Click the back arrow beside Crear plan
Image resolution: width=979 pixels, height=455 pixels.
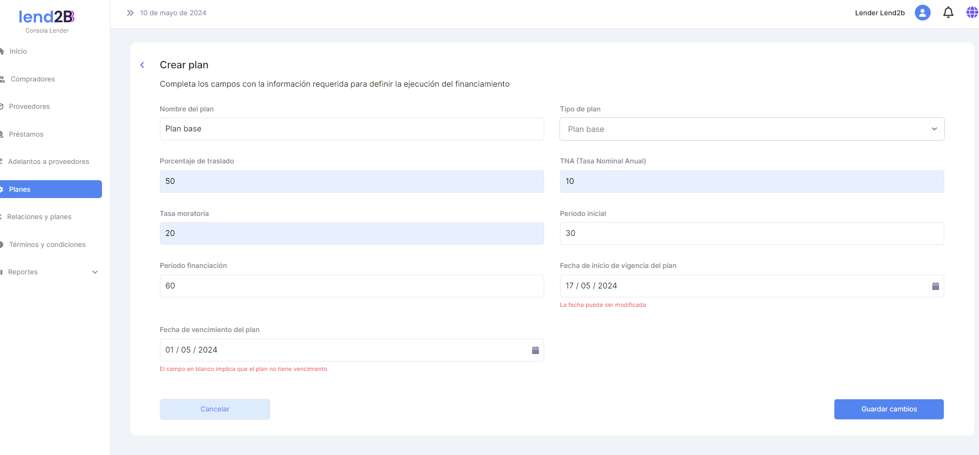click(142, 65)
